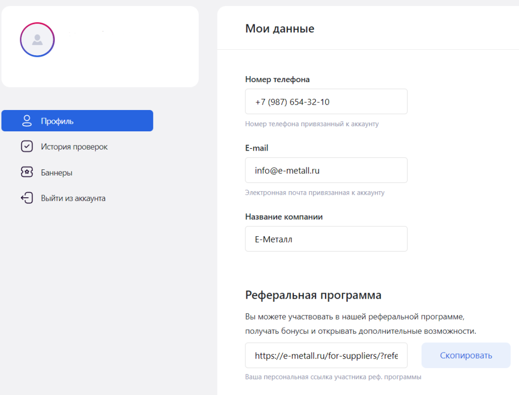Image resolution: width=519 pixels, height=395 pixels.
Task: Click the E-mail field with info@e-metall.ru
Action: 326,170
